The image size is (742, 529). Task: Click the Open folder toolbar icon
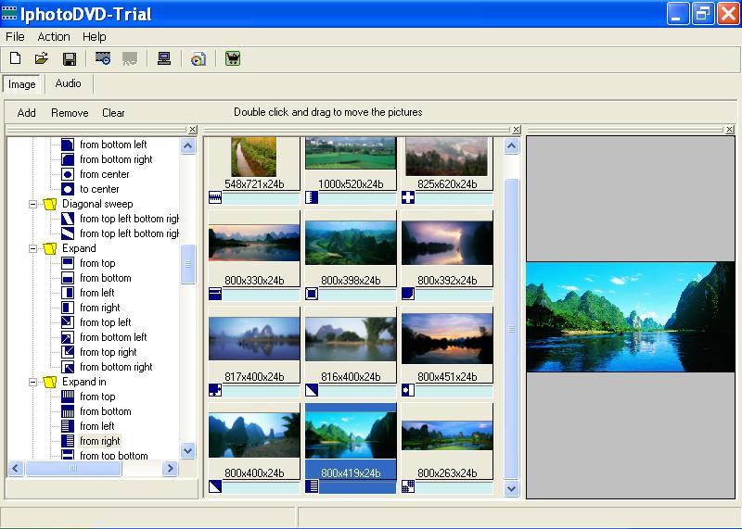pos(42,58)
